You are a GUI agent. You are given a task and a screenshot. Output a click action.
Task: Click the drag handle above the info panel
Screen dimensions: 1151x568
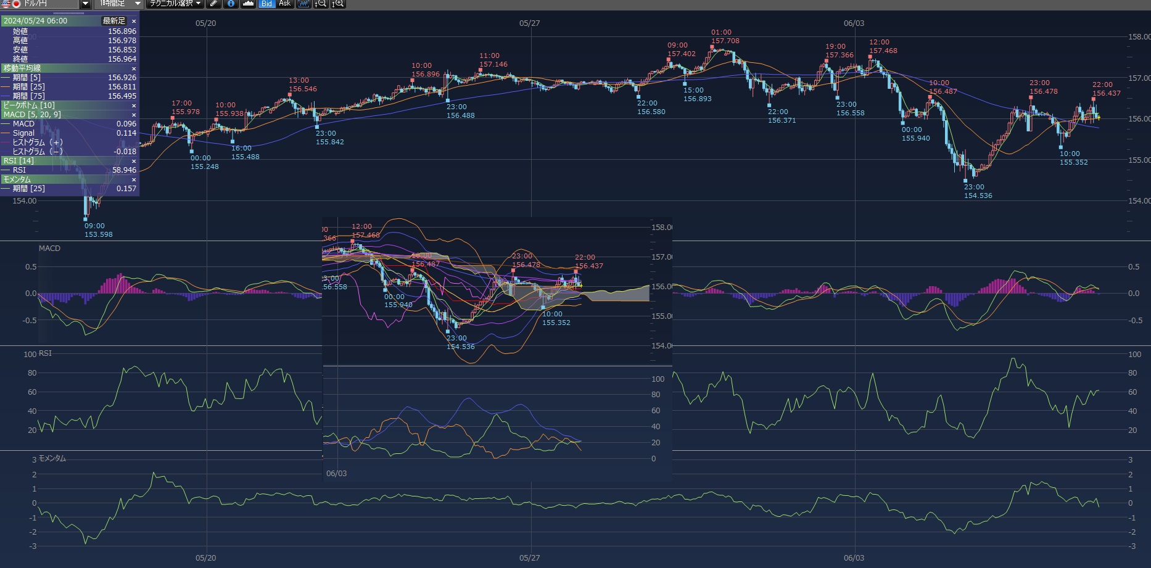coord(70,13)
